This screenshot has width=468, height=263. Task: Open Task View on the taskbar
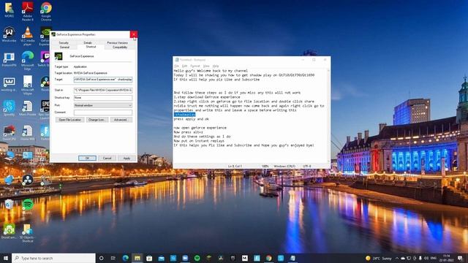point(113,258)
